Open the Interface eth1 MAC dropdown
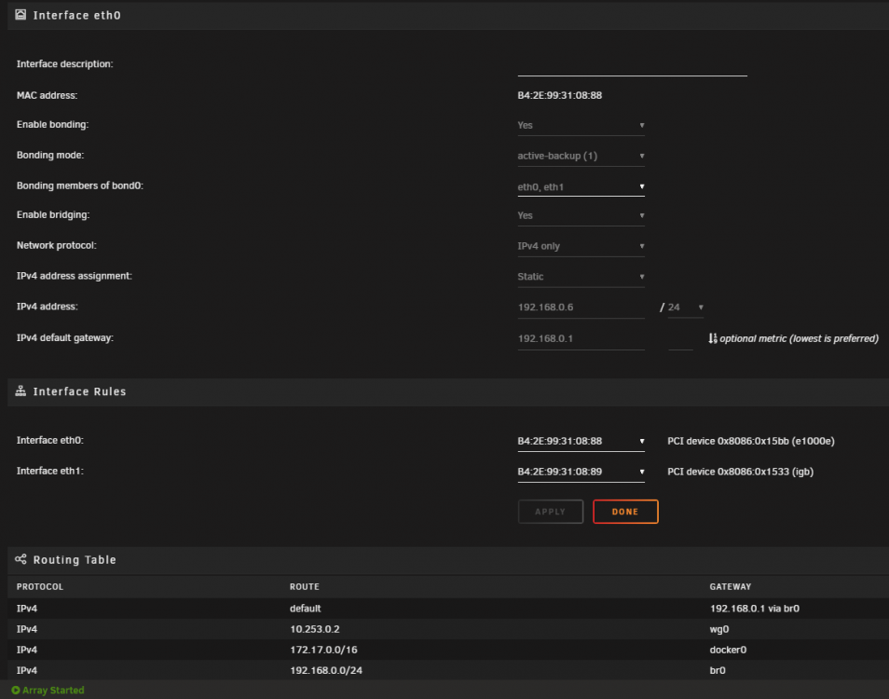The image size is (889, 699). [581, 472]
